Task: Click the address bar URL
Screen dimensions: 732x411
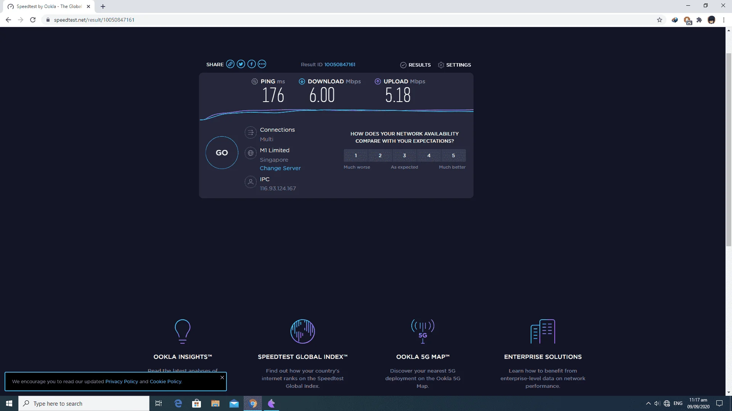Action: point(94,20)
